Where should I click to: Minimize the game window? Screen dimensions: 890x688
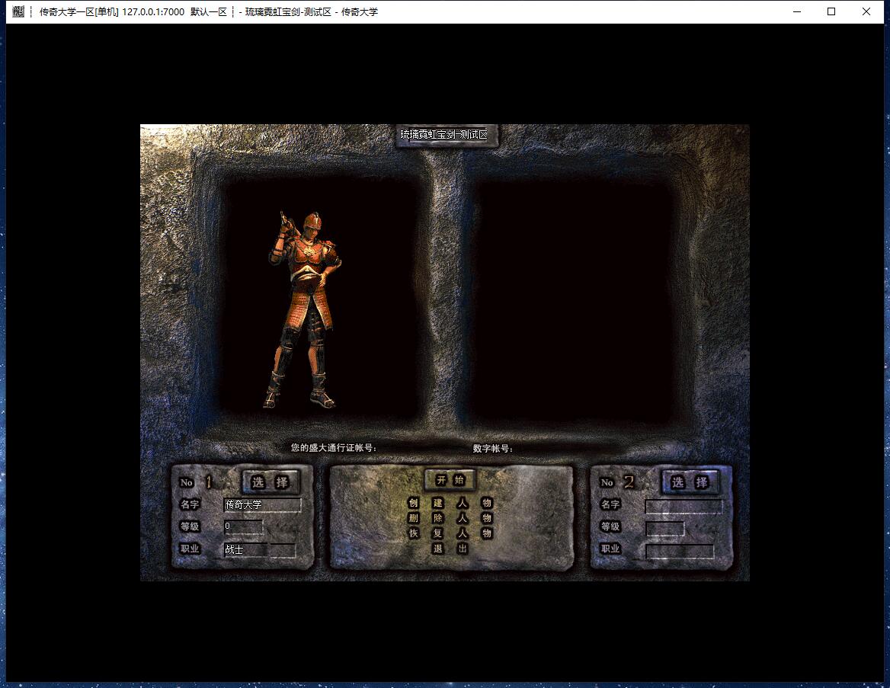(x=797, y=11)
